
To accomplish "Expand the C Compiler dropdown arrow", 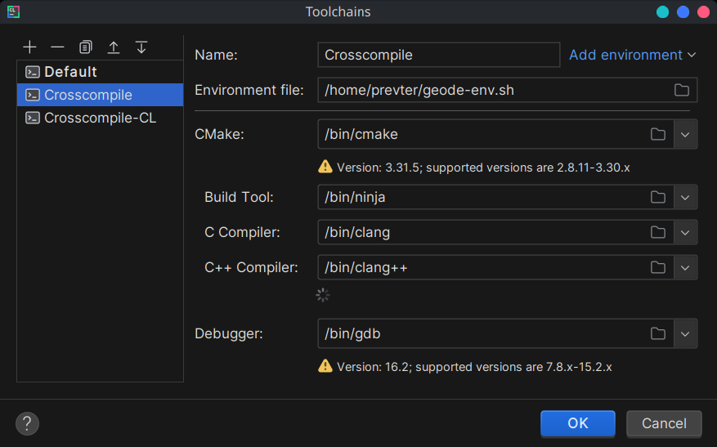I will coord(685,232).
